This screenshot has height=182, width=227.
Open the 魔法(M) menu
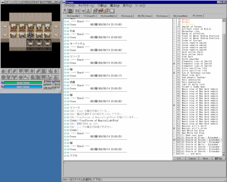(x=115, y=6)
